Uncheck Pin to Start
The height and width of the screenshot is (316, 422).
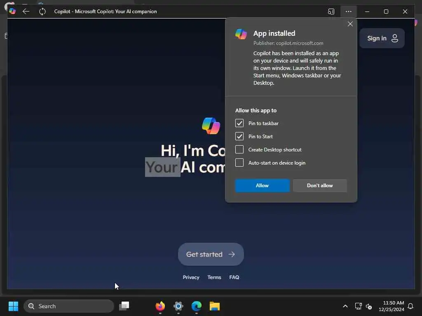tap(239, 136)
